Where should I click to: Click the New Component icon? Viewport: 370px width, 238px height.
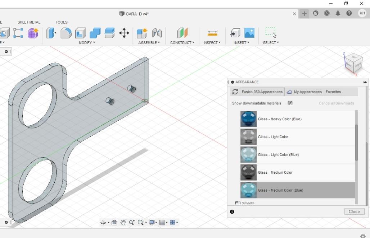[142, 33]
